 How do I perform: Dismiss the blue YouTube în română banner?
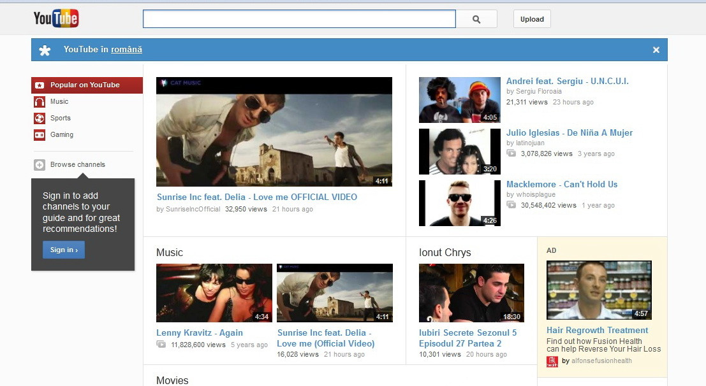coord(656,49)
